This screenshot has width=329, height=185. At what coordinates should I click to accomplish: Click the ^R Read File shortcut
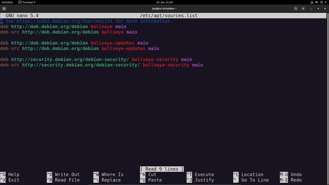[63, 180]
